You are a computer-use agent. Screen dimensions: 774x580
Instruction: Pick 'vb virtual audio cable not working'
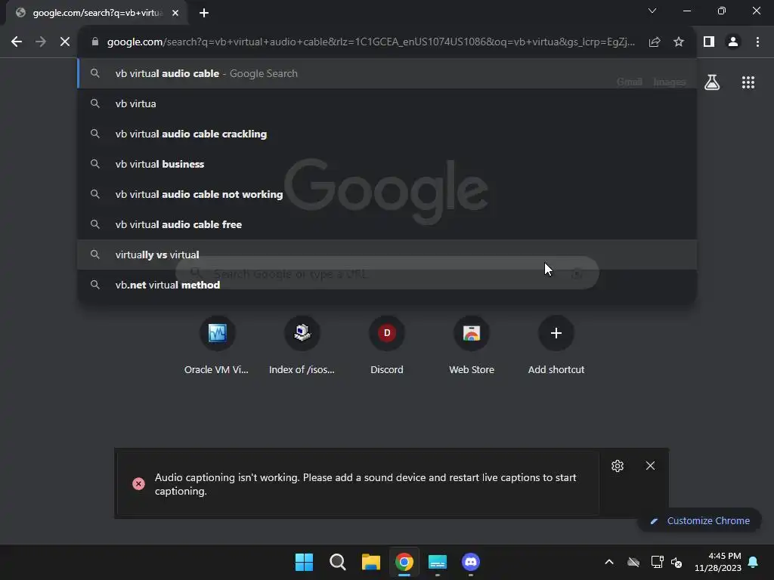(x=387, y=194)
